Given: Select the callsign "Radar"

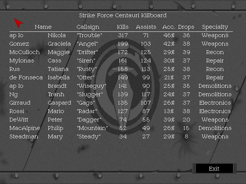Looking at the screenshot, I should coord(87,112).
